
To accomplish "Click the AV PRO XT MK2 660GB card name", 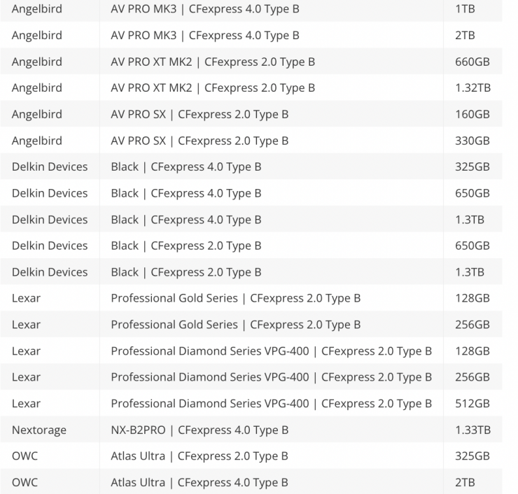I will (x=213, y=62).
